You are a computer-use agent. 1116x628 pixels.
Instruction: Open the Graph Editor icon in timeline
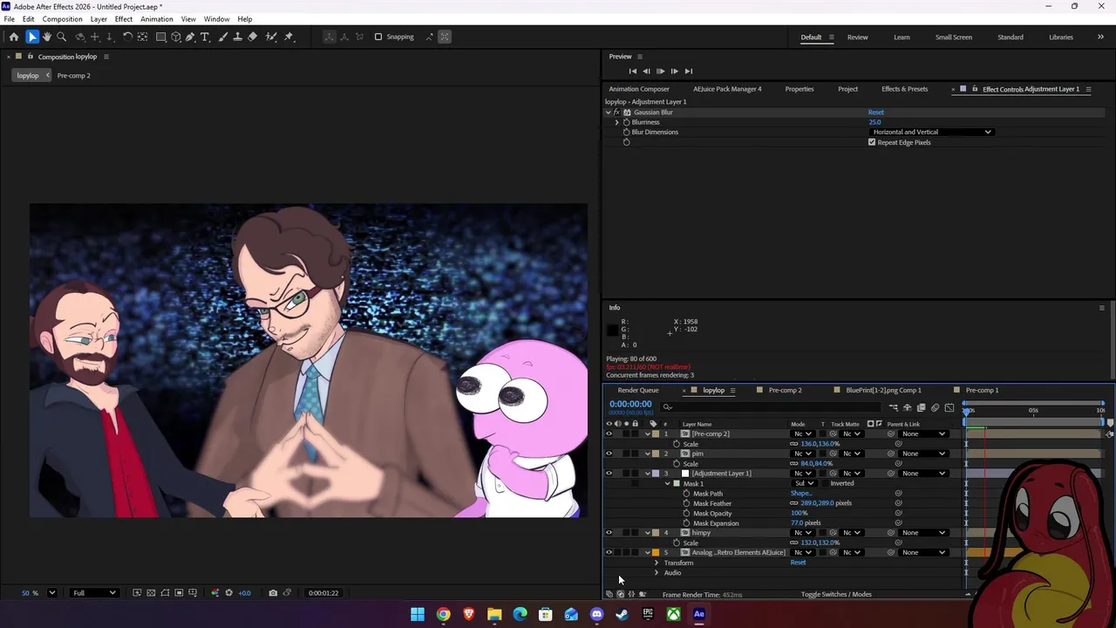tap(949, 407)
